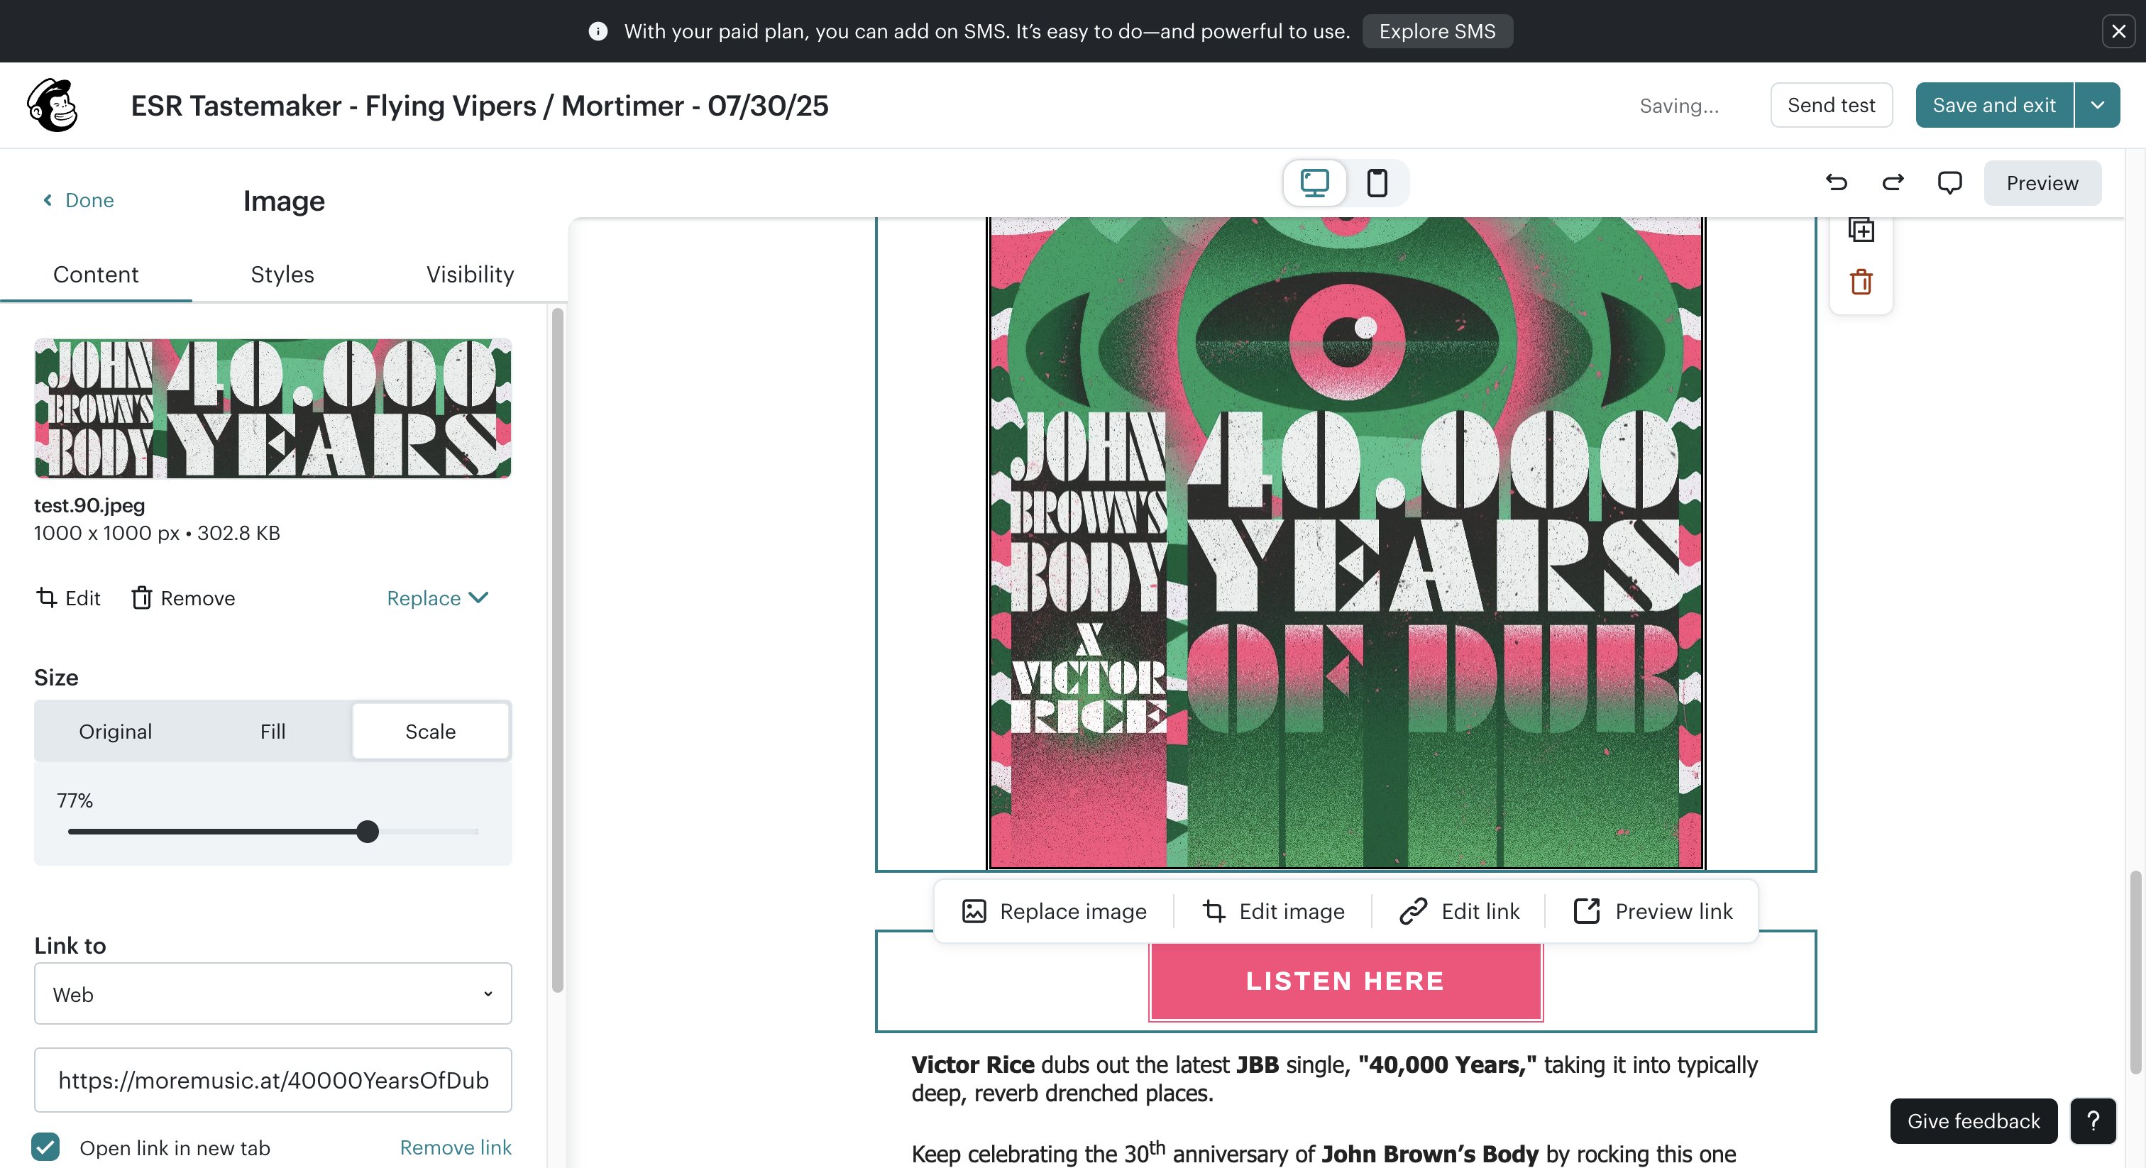This screenshot has width=2146, height=1168.
Task: Click the LISTEN HERE button in email
Action: 1346,981
